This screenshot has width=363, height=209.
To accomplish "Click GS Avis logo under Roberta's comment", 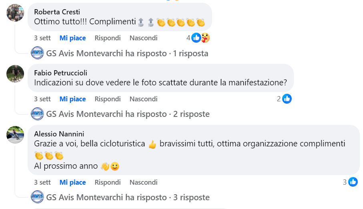I will [x=37, y=53].
